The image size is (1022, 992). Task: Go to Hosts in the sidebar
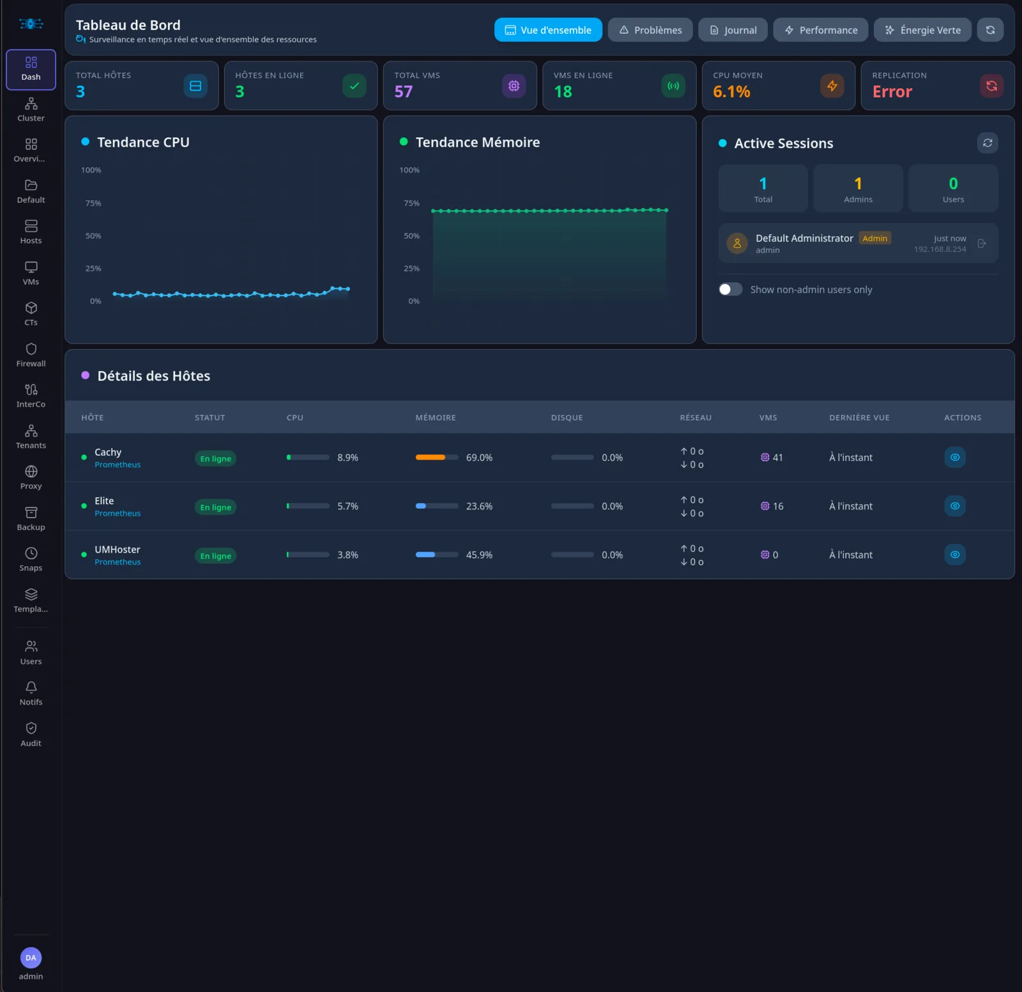pyautogui.click(x=31, y=233)
